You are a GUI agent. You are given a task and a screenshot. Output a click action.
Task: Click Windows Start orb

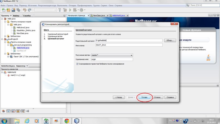[x=4, y=121]
